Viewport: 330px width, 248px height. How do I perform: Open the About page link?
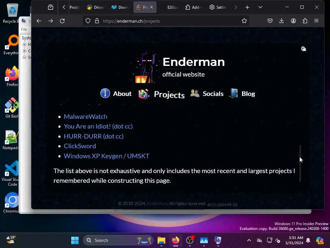116,93
